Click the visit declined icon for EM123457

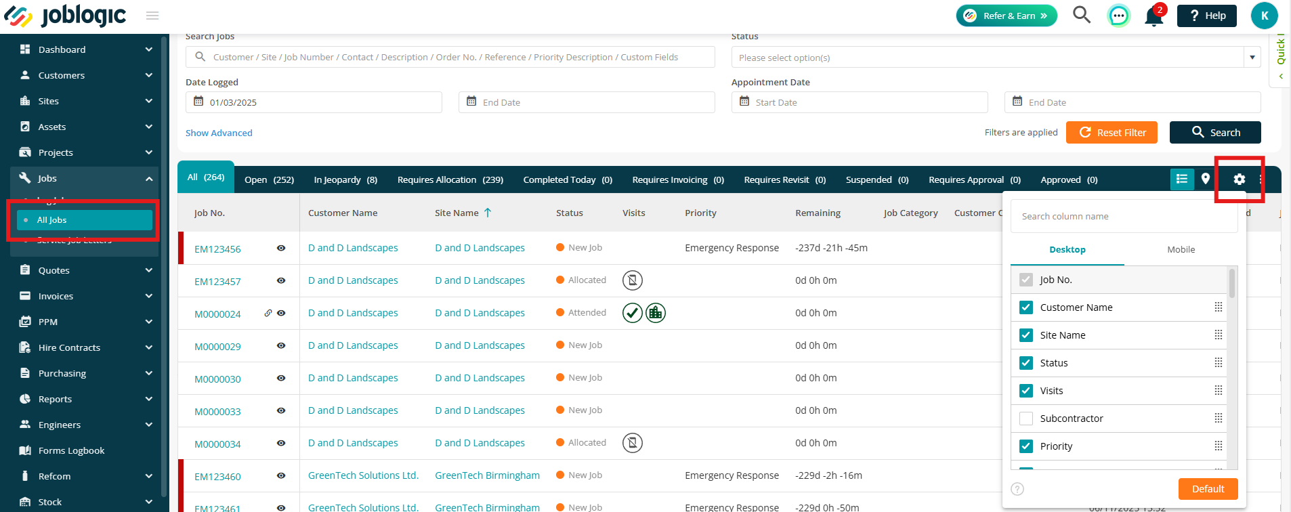(x=632, y=280)
